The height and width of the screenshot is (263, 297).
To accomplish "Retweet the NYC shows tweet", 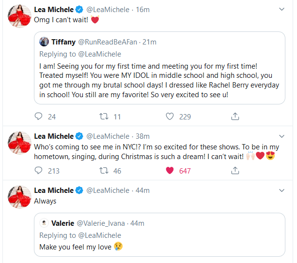I will [x=103, y=171].
